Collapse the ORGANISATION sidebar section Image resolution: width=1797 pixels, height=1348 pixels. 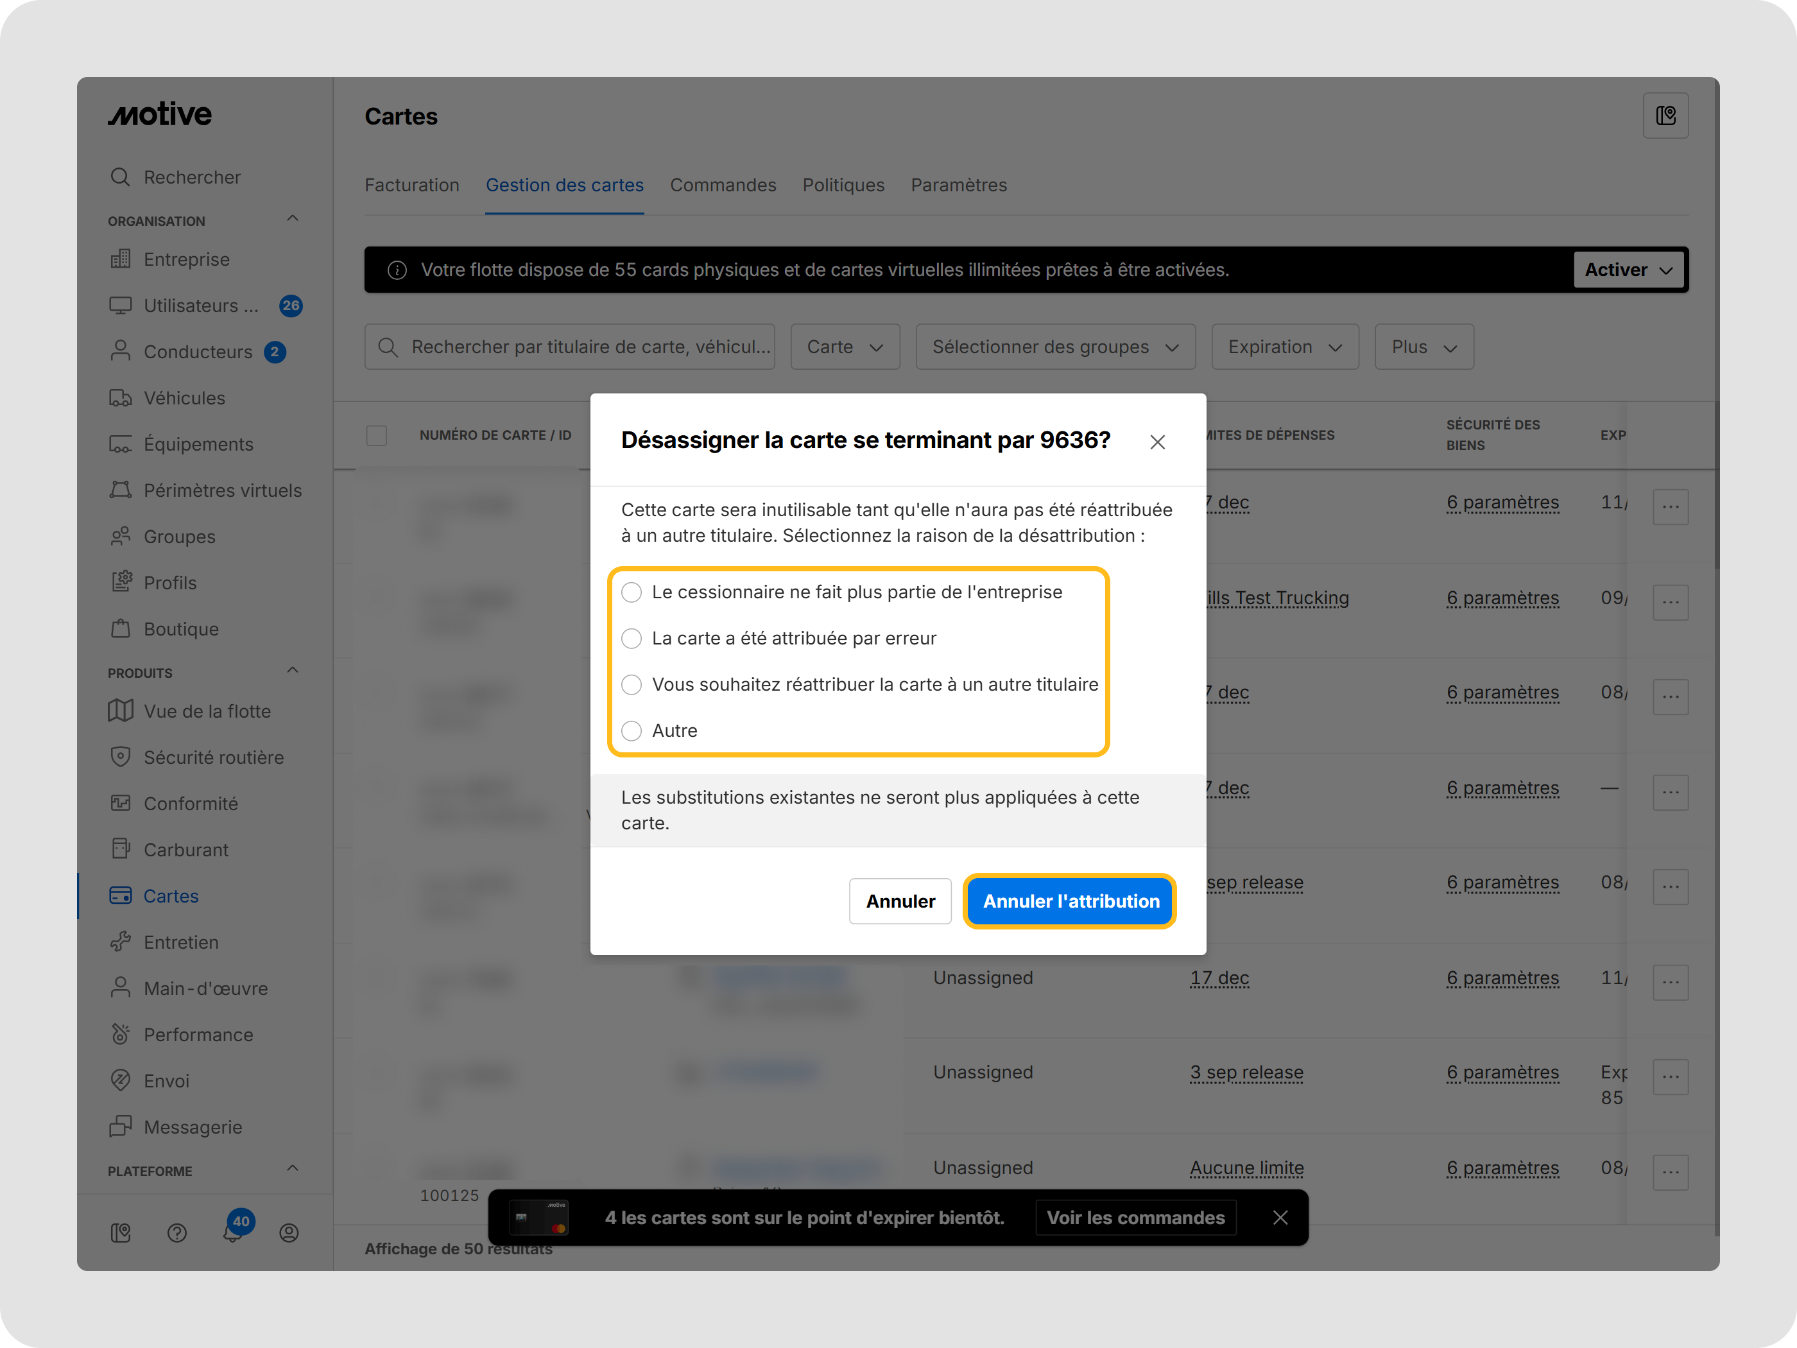[293, 220]
